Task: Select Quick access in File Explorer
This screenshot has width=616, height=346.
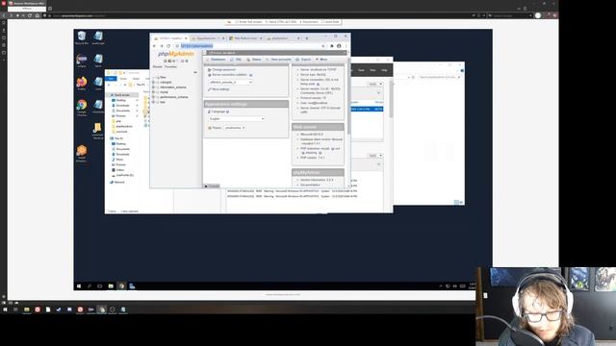Action: [x=122, y=95]
